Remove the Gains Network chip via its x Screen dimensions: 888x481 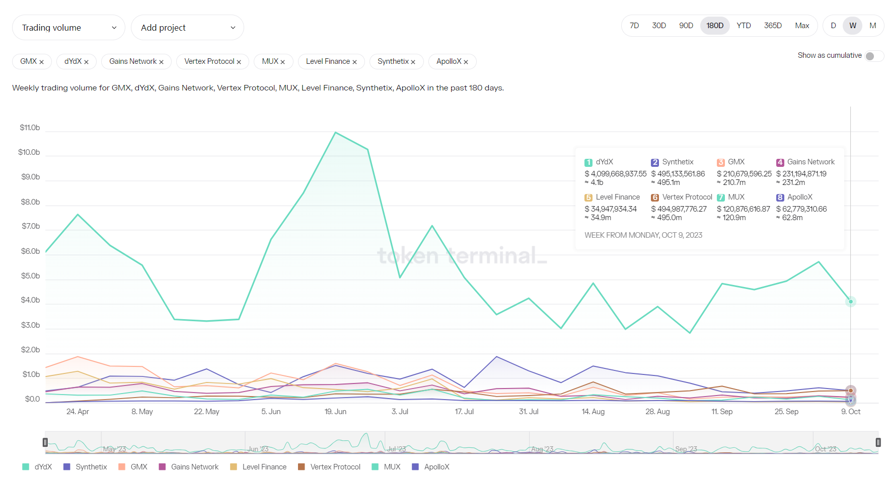(x=161, y=62)
